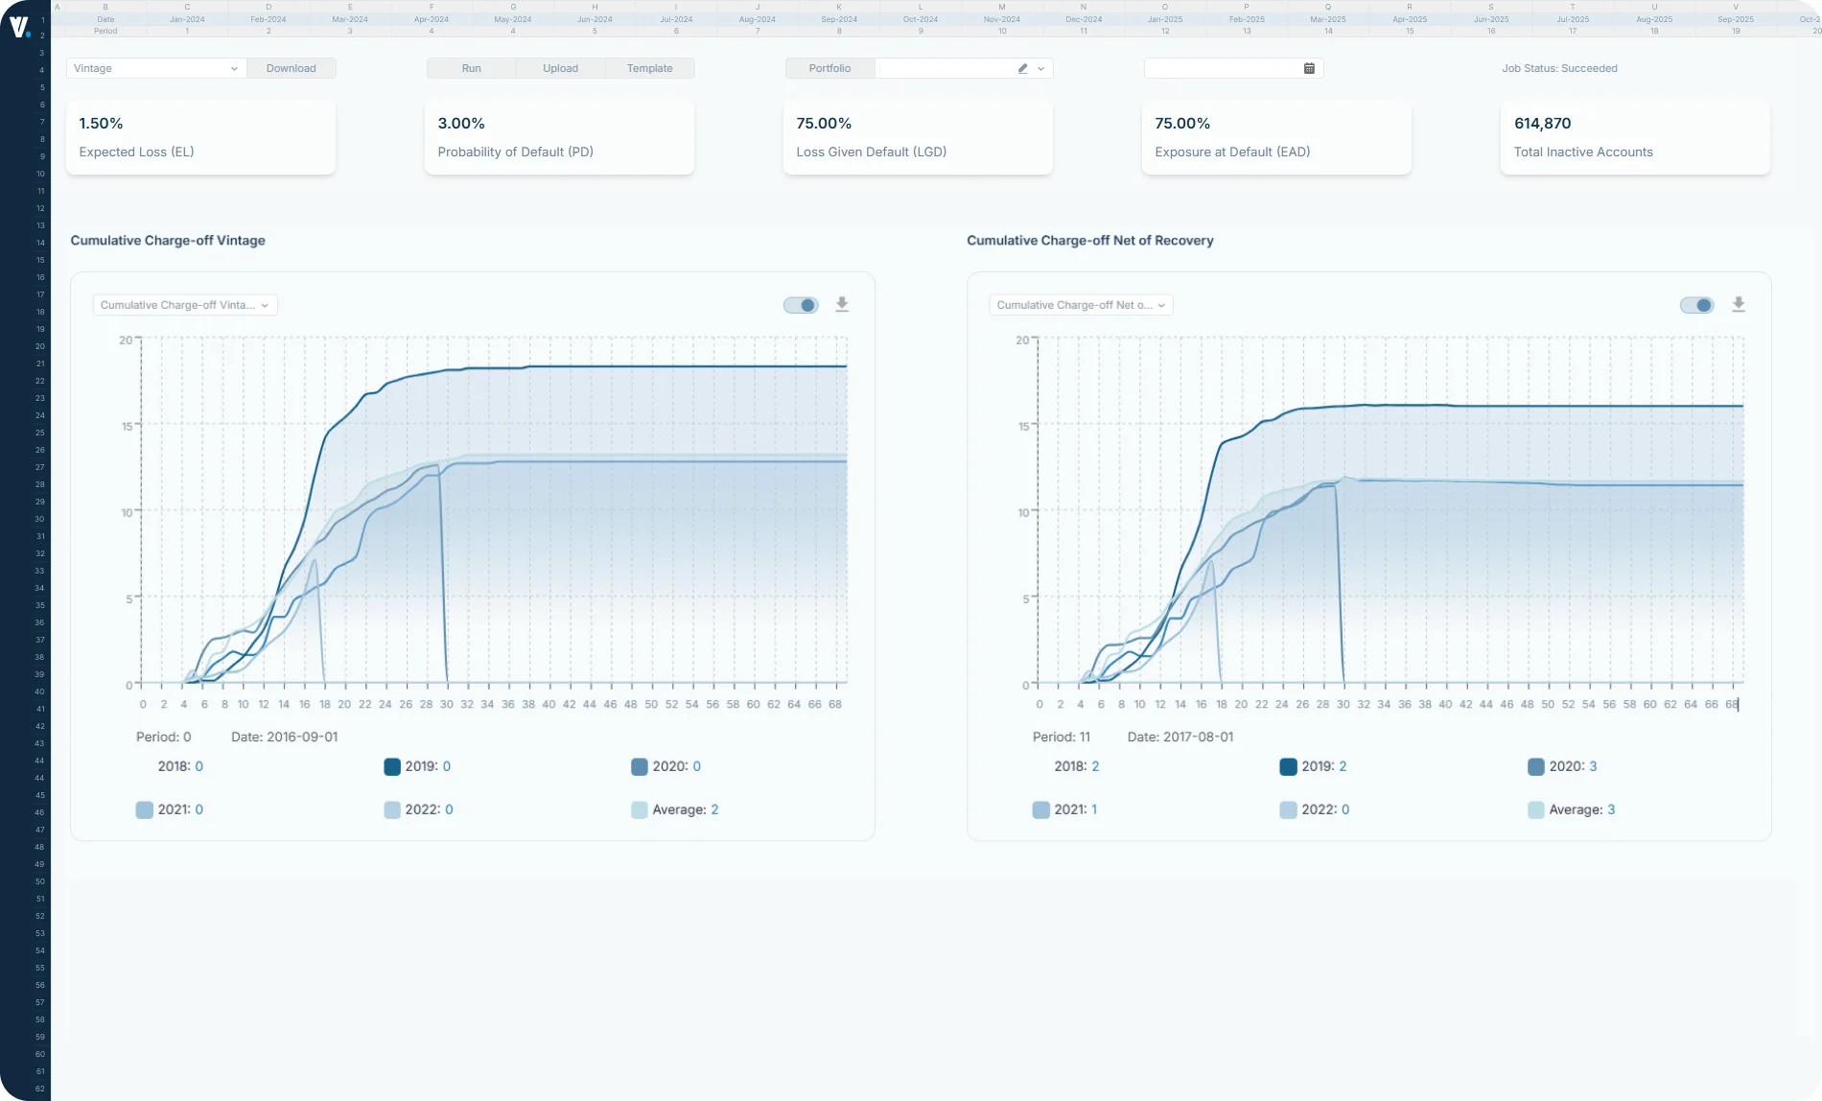Screen dimensions: 1822x1101
Task: Click the date input field near the calendar icon
Action: [1218, 68]
